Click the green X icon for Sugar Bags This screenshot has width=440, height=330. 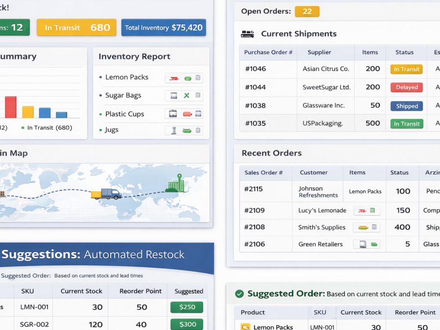pyautogui.click(x=186, y=95)
